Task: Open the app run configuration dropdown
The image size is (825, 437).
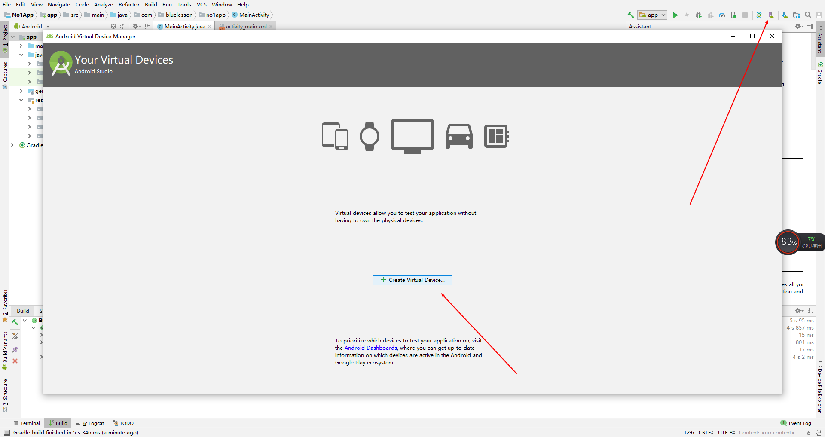Action: pyautogui.click(x=652, y=15)
